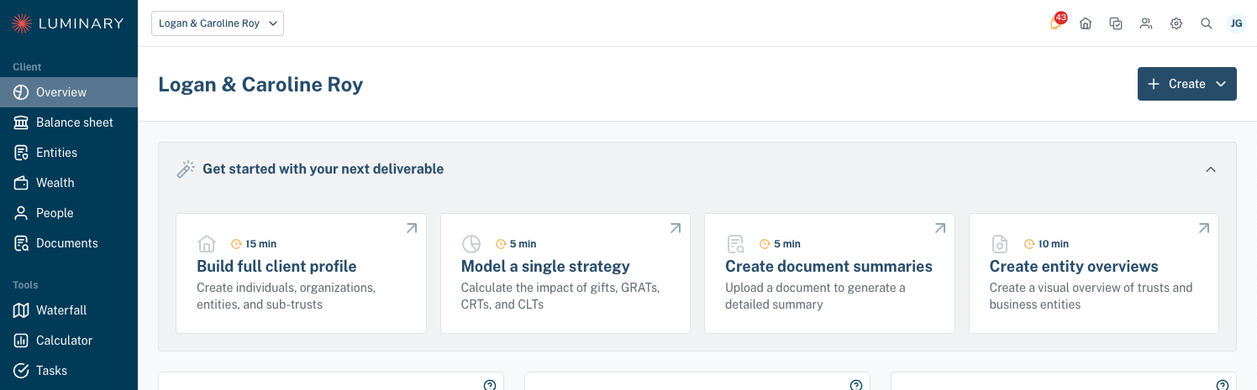The image size is (1257, 390).
Task: Click arrow icon on Create document summaries card
Action: 939,228
